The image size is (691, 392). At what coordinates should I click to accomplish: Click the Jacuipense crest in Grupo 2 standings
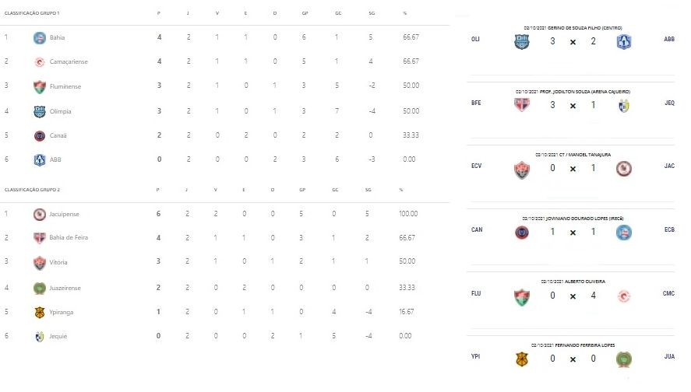click(x=39, y=214)
